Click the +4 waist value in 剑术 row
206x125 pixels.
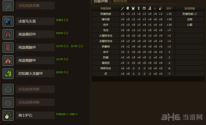[144, 25]
